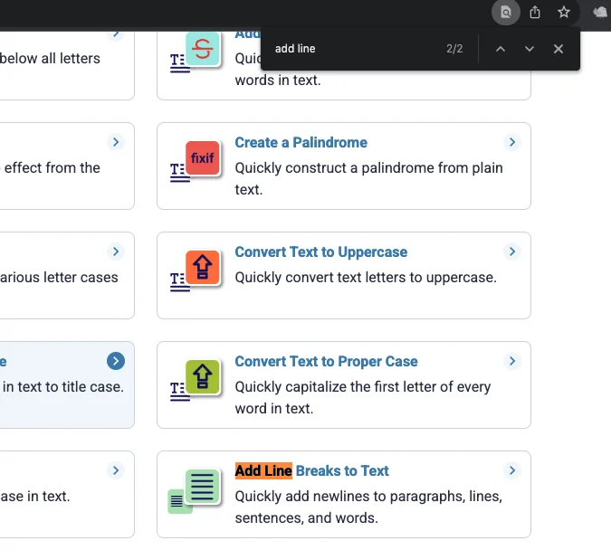The width and height of the screenshot is (611, 550).
Task: Click the text "Quickly construct a palindrome from plain text."
Action: [x=368, y=179]
